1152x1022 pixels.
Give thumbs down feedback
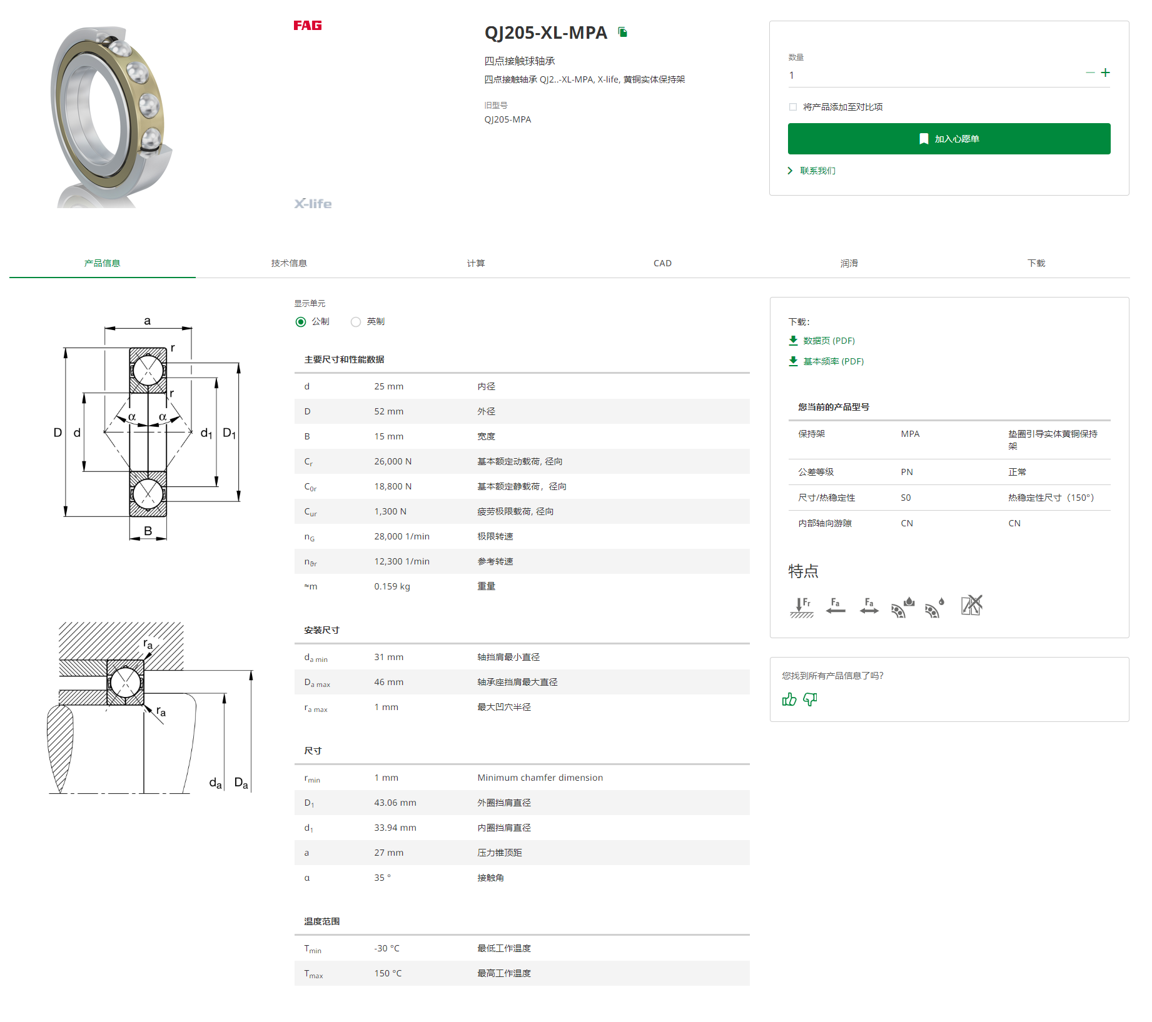tap(810, 699)
